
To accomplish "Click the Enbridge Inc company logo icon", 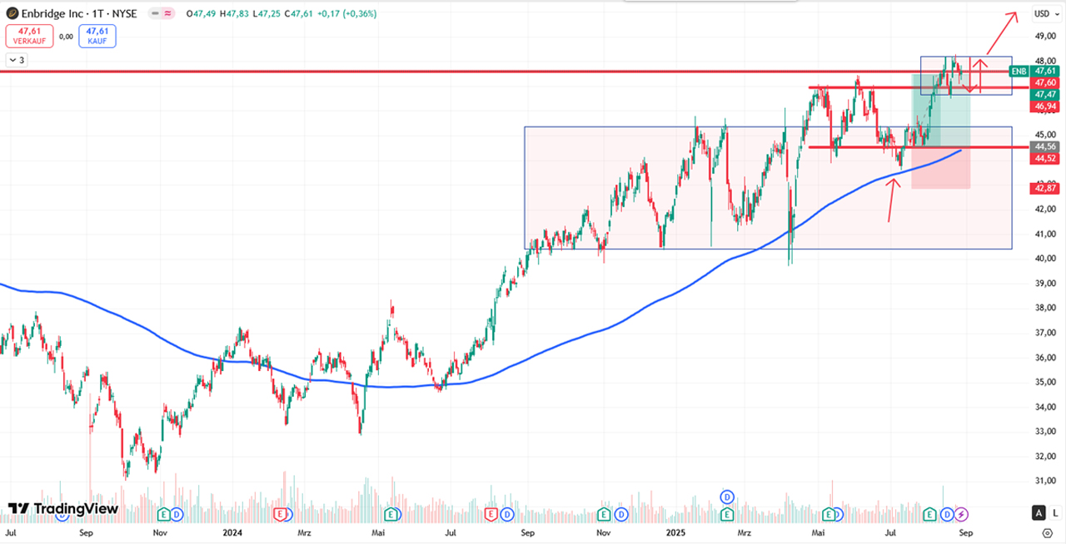I will tap(14, 14).
